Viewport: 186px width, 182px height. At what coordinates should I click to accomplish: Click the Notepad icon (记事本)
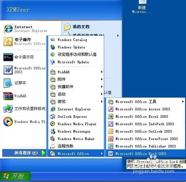tap(8, 83)
